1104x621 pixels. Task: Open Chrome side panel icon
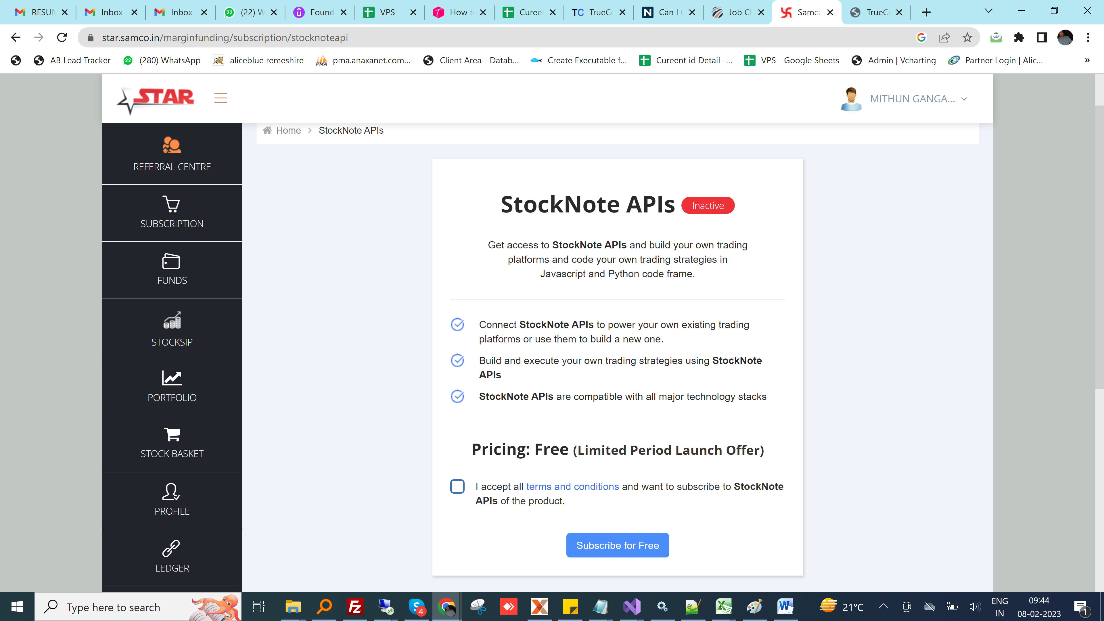(1042, 38)
